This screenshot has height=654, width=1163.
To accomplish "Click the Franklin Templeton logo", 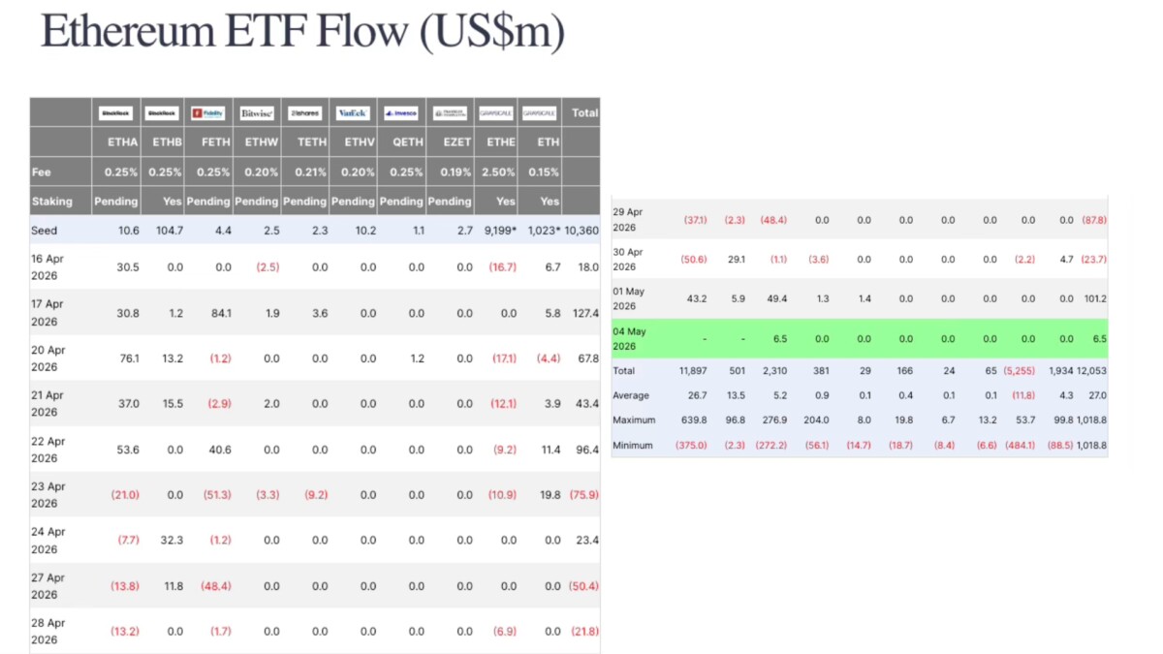I will (x=450, y=113).
